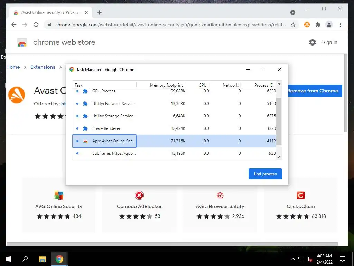Open File Explorer from the taskbar
The image size is (354, 266).
point(42,259)
